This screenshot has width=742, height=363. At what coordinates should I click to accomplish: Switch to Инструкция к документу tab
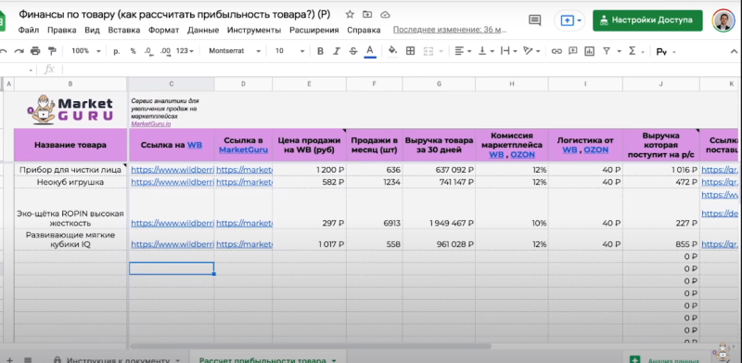(x=118, y=360)
